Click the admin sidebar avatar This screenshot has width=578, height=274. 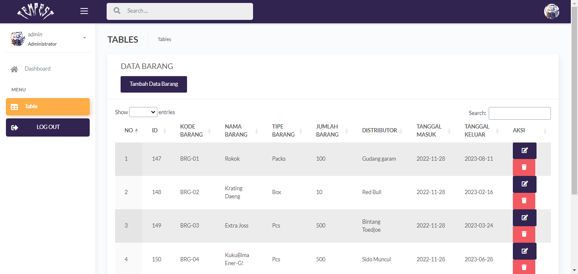click(x=18, y=39)
